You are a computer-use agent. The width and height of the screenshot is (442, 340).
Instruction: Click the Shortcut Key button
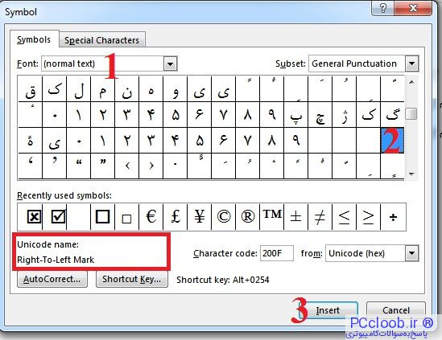132,279
